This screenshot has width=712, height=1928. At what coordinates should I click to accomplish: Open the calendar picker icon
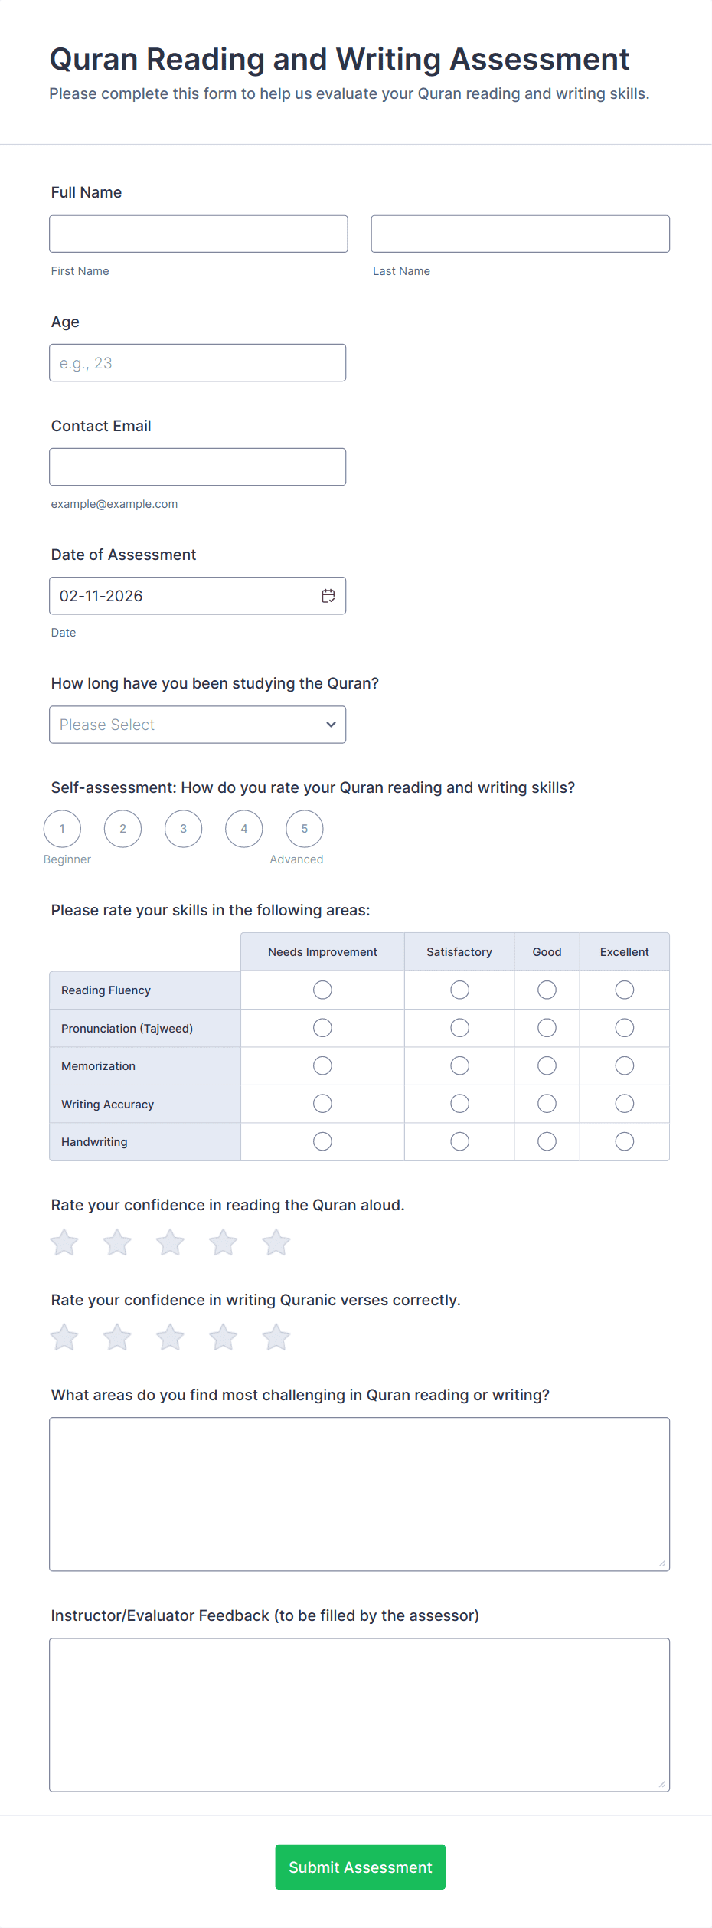click(328, 596)
